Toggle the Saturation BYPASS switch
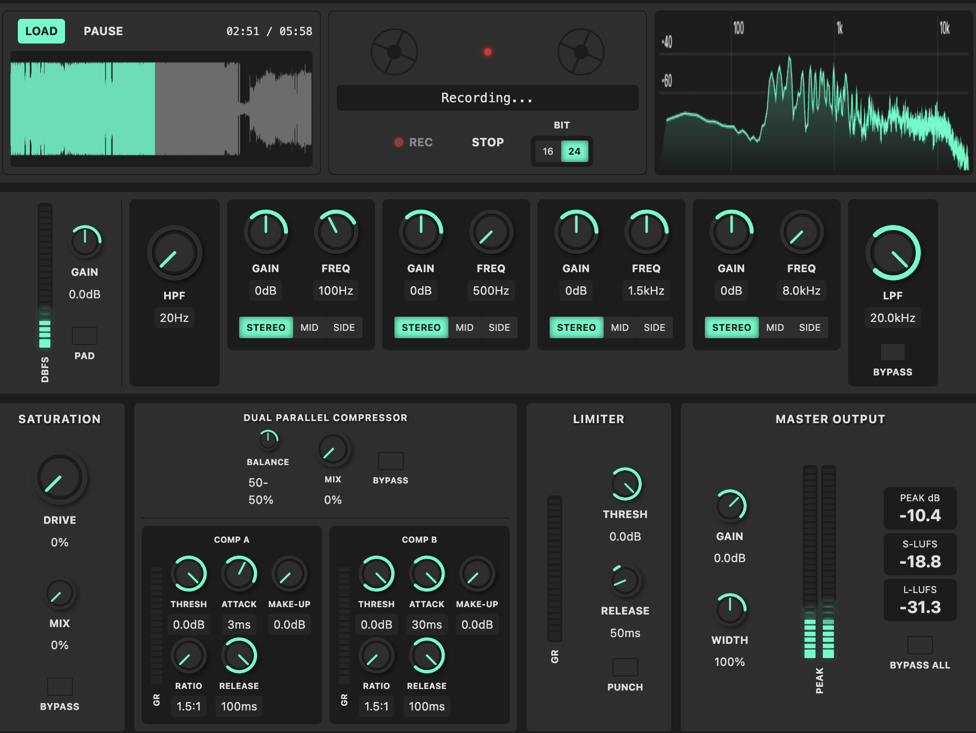The image size is (976, 733). (x=60, y=686)
